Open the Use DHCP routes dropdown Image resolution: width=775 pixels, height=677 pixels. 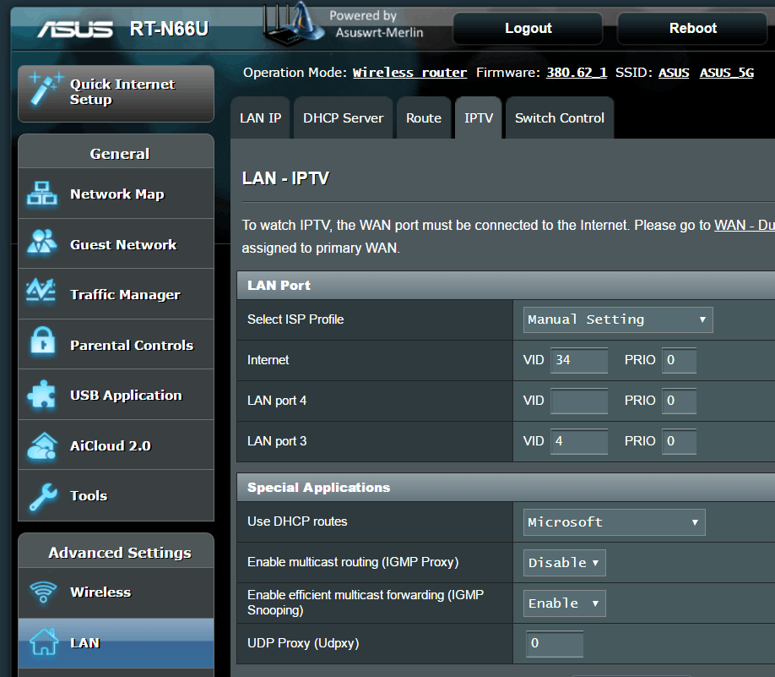click(614, 522)
